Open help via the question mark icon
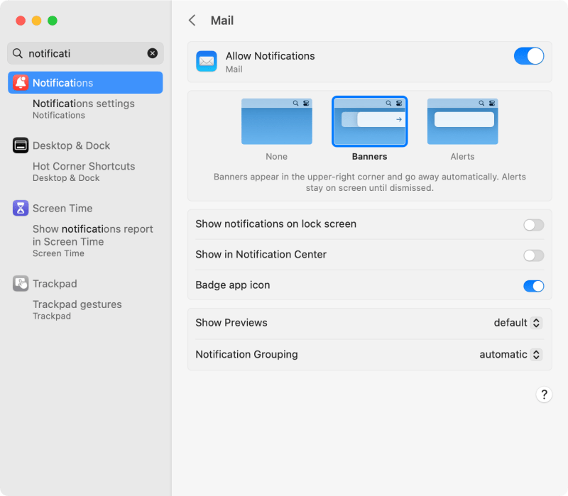 coord(544,395)
